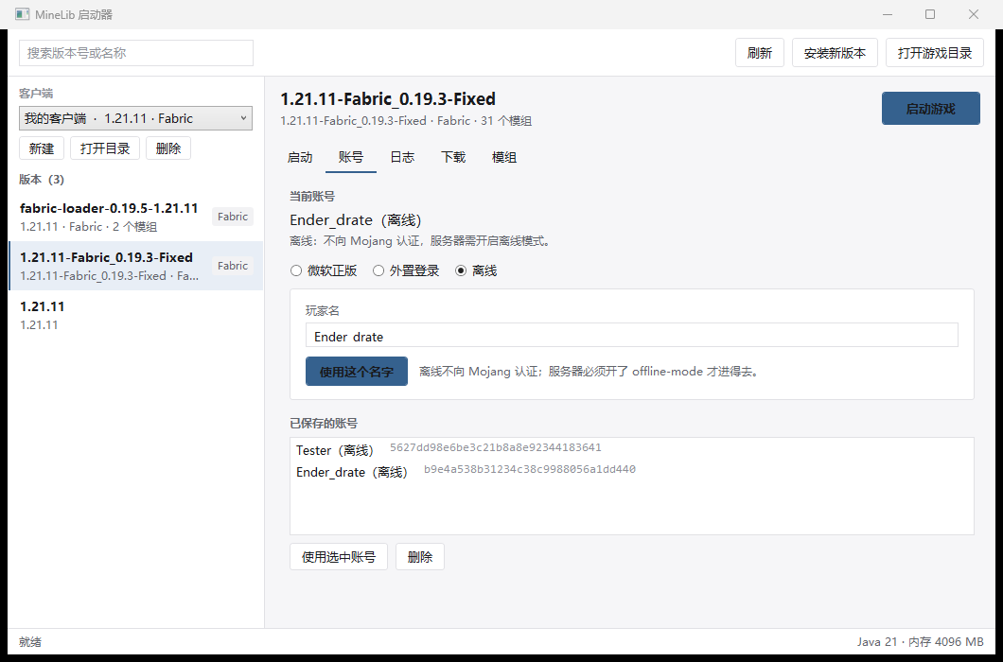The height and width of the screenshot is (662, 1003).
Task: Switch to the 启动 tab
Action: (300, 157)
